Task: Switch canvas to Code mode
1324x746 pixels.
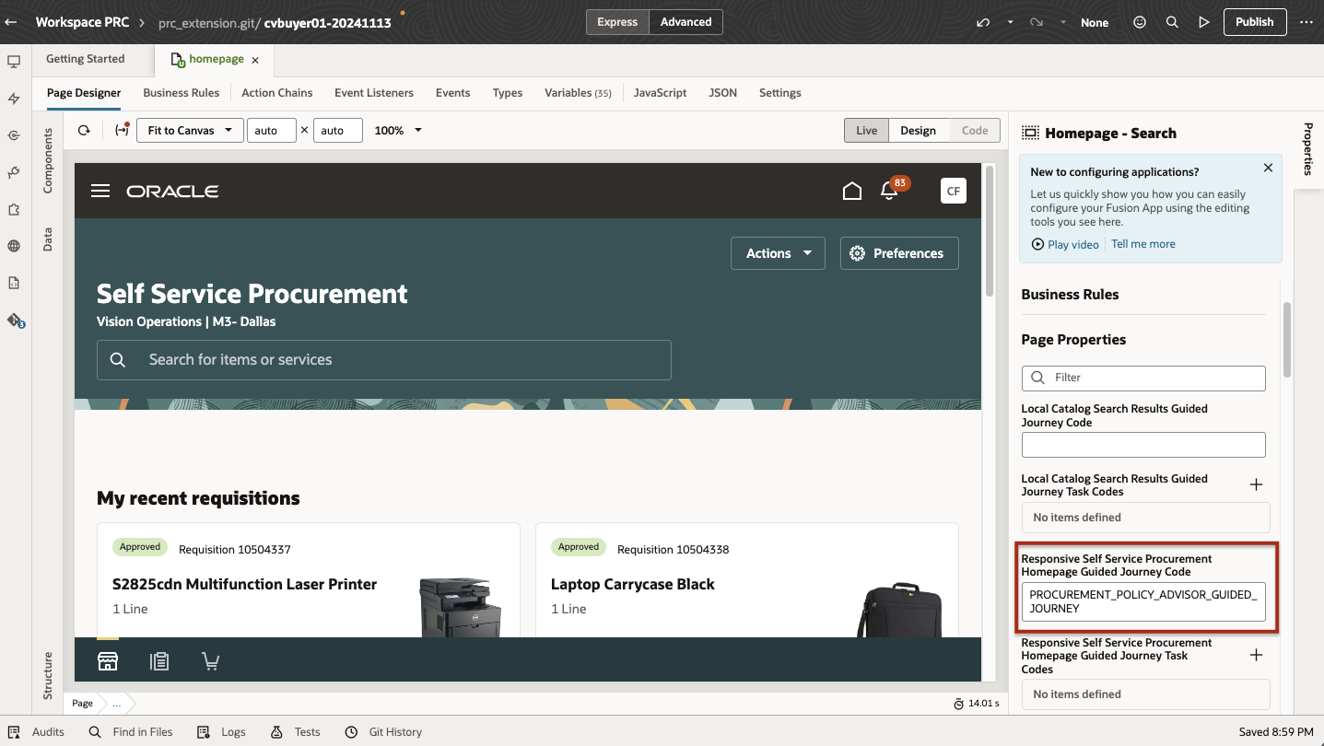Action: point(975,131)
